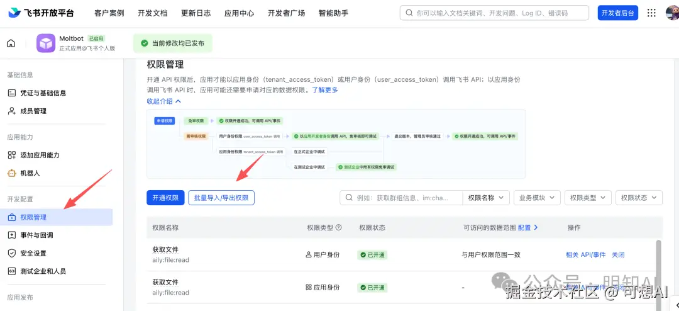Open the 权限名称 search-type dropdown

(x=486, y=198)
